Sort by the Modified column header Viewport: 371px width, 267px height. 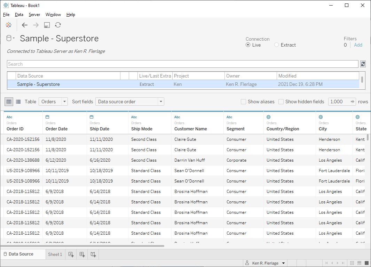(318, 76)
